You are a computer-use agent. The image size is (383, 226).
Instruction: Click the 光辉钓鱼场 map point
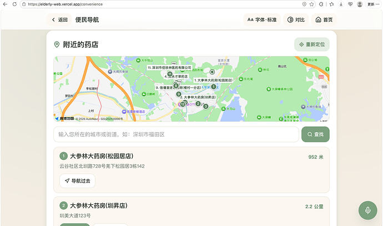[x=118, y=72]
